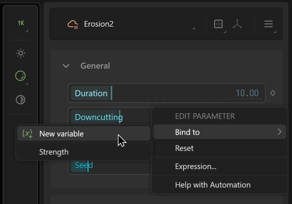Click Help with Automation
This screenshot has height=204, width=292.
pos(212,185)
